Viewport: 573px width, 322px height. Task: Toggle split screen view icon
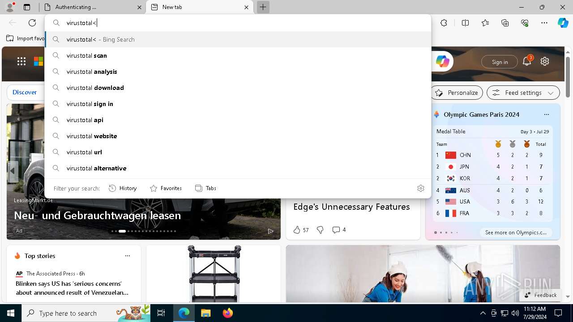pyautogui.click(x=465, y=23)
